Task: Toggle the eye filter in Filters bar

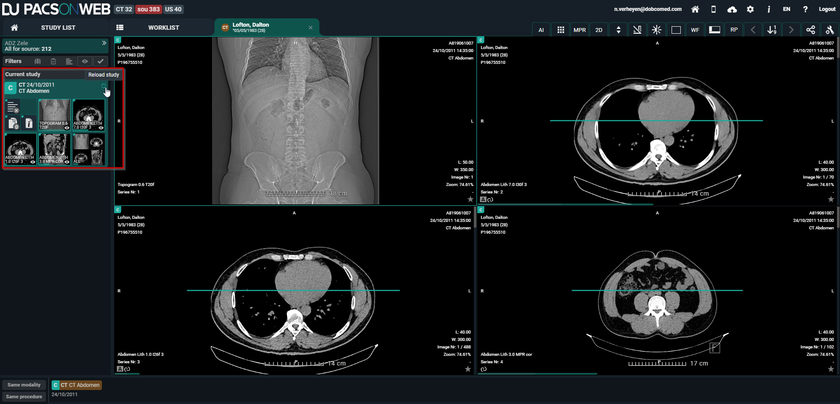Action: 85,61
